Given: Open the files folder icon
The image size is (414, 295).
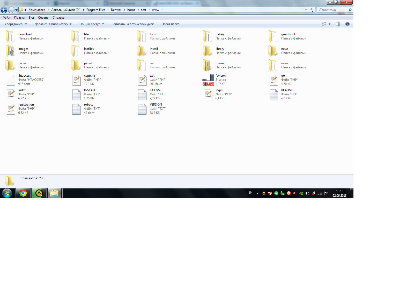Looking at the screenshot, I should coord(76,36).
